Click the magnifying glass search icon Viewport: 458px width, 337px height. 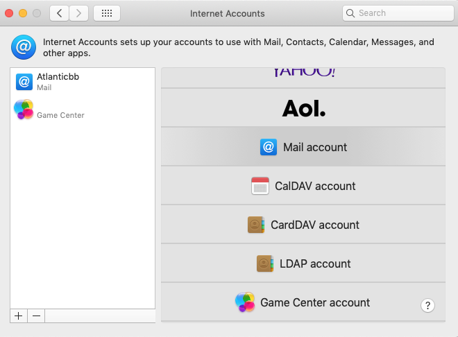(x=350, y=13)
